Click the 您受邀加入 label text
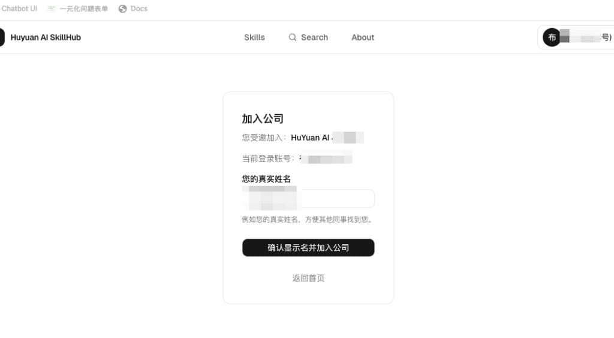Screen dimensions: 614x338 [x=264, y=138]
